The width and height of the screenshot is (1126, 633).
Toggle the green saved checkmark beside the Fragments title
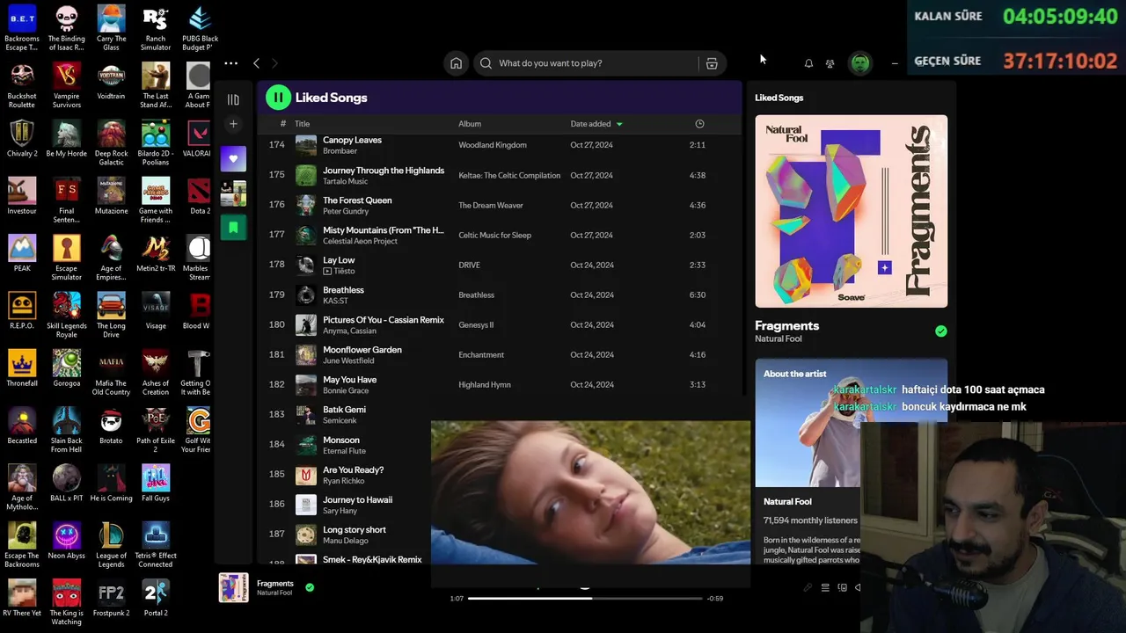click(941, 331)
